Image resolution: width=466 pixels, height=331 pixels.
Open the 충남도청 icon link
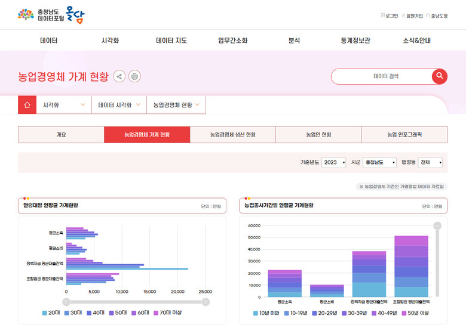coord(436,16)
